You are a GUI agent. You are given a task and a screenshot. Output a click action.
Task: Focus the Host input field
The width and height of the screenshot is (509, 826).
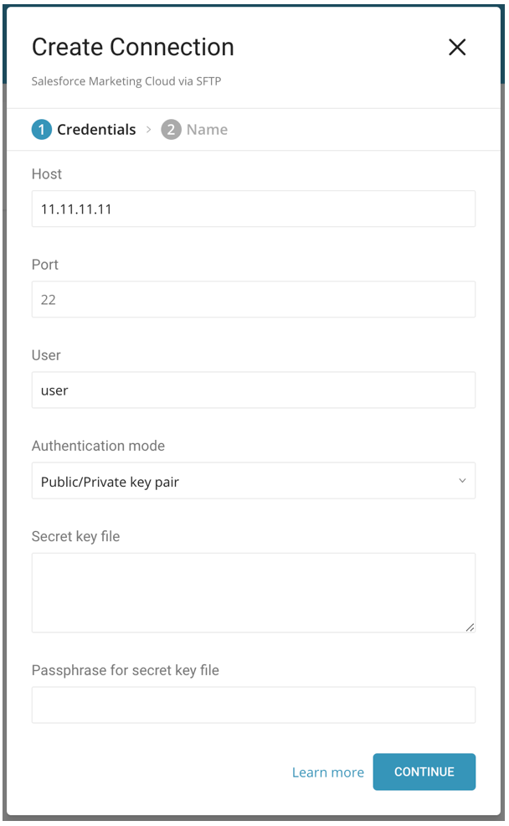253,209
